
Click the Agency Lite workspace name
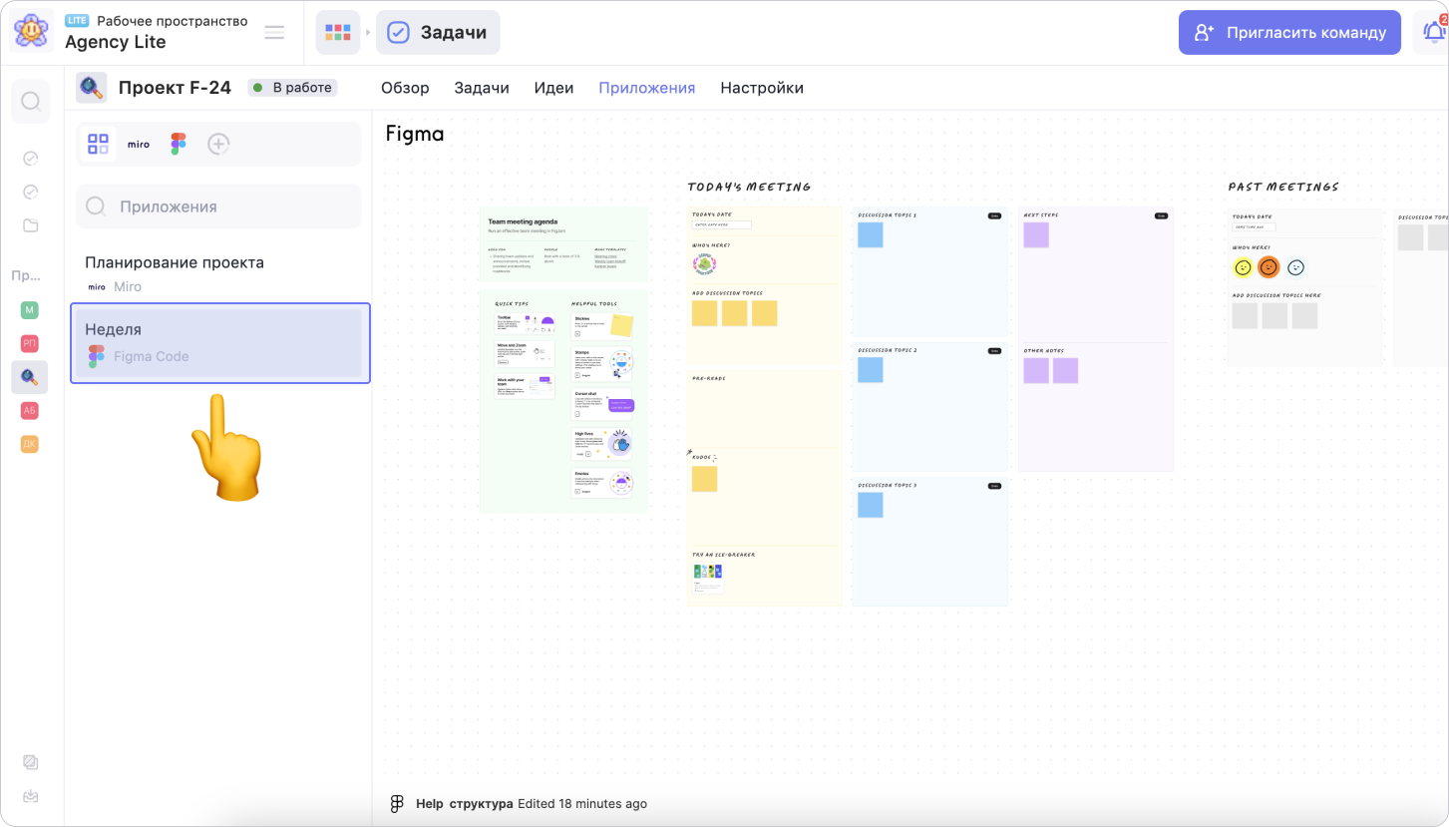(116, 42)
